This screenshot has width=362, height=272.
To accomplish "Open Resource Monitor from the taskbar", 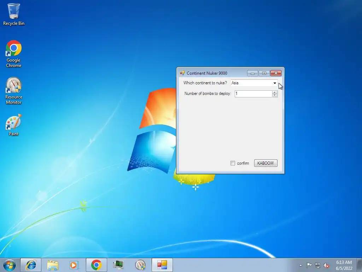I will click(140, 265).
